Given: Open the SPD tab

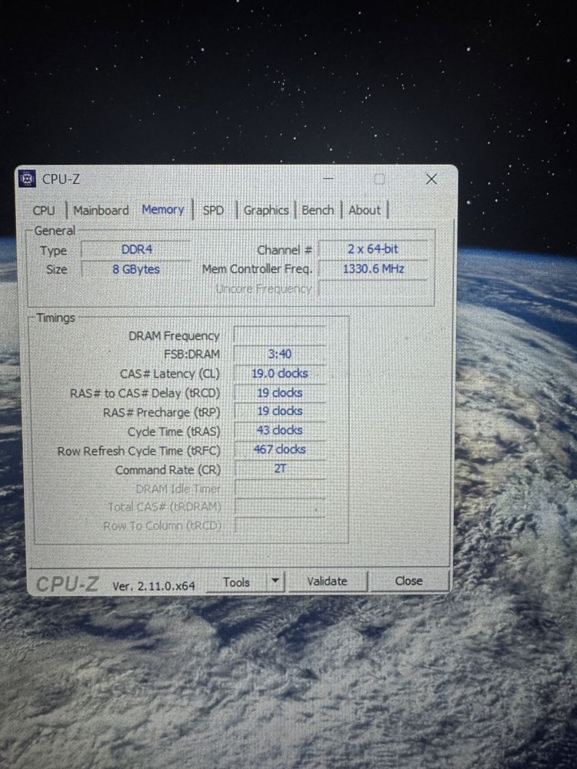Looking at the screenshot, I should (213, 211).
